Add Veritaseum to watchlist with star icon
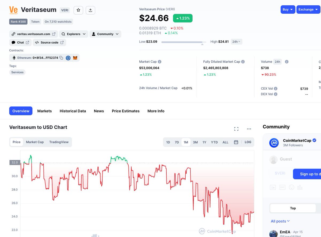321x237 pixels. point(78,10)
